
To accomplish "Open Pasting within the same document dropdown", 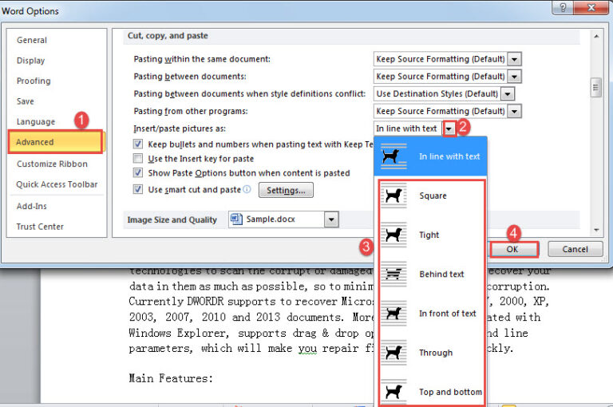I will (515, 59).
